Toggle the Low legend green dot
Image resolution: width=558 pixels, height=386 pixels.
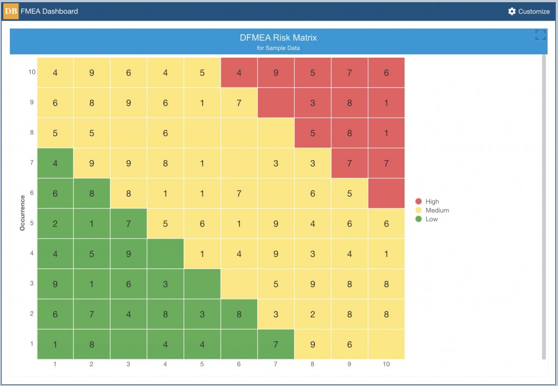tap(418, 219)
